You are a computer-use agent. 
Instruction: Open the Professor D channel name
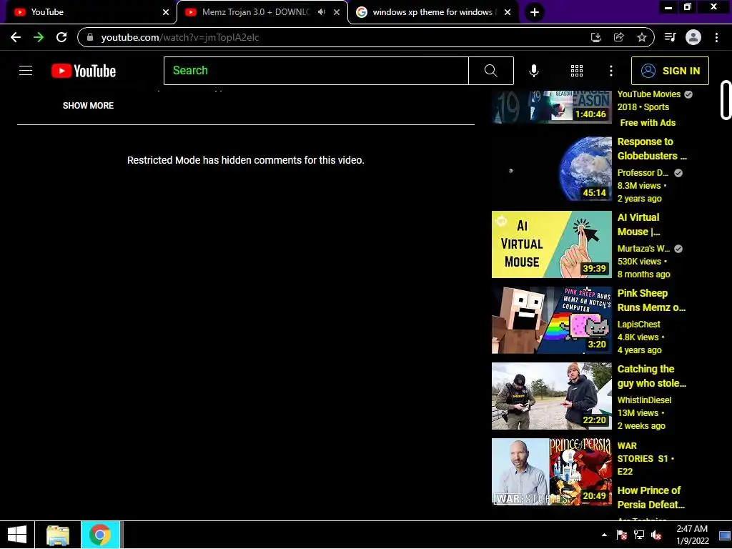tap(643, 173)
